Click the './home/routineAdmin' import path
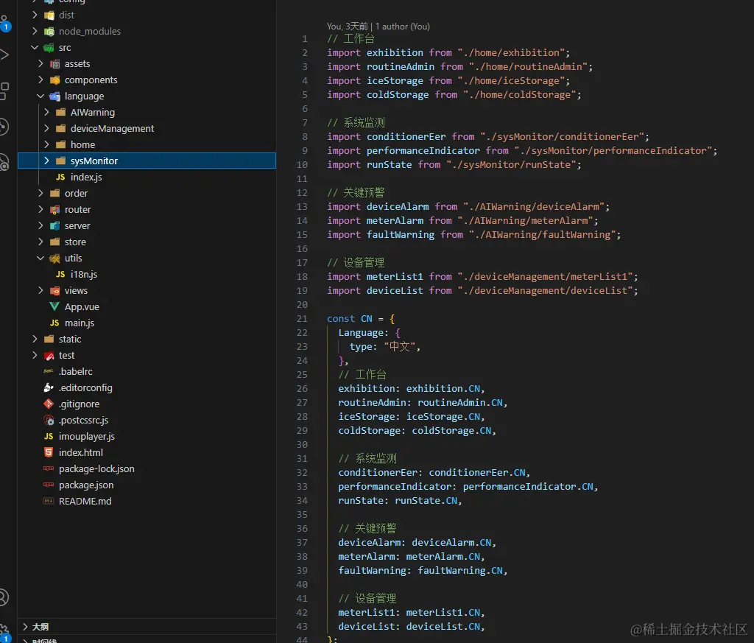Screen dimensions: 754x643 [530, 66]
